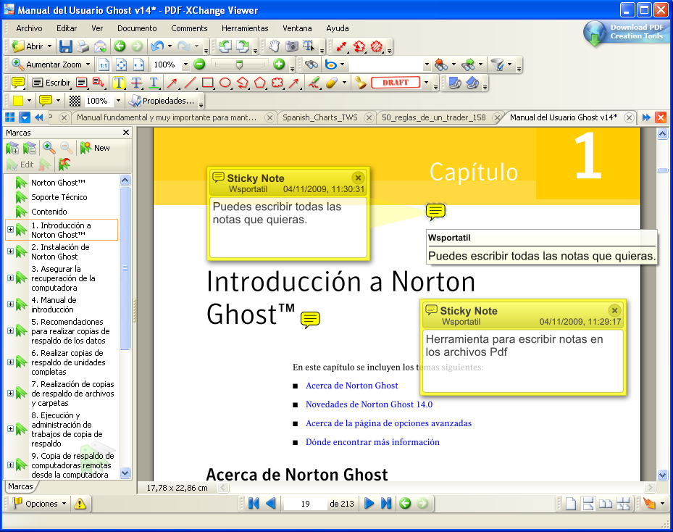Click the warning triangle icon in status bar
Image resolution: width=673 pixels, height=532 pixels.
coord(80,504)
